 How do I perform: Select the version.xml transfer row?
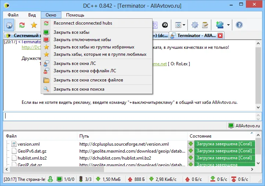(129, 144)
